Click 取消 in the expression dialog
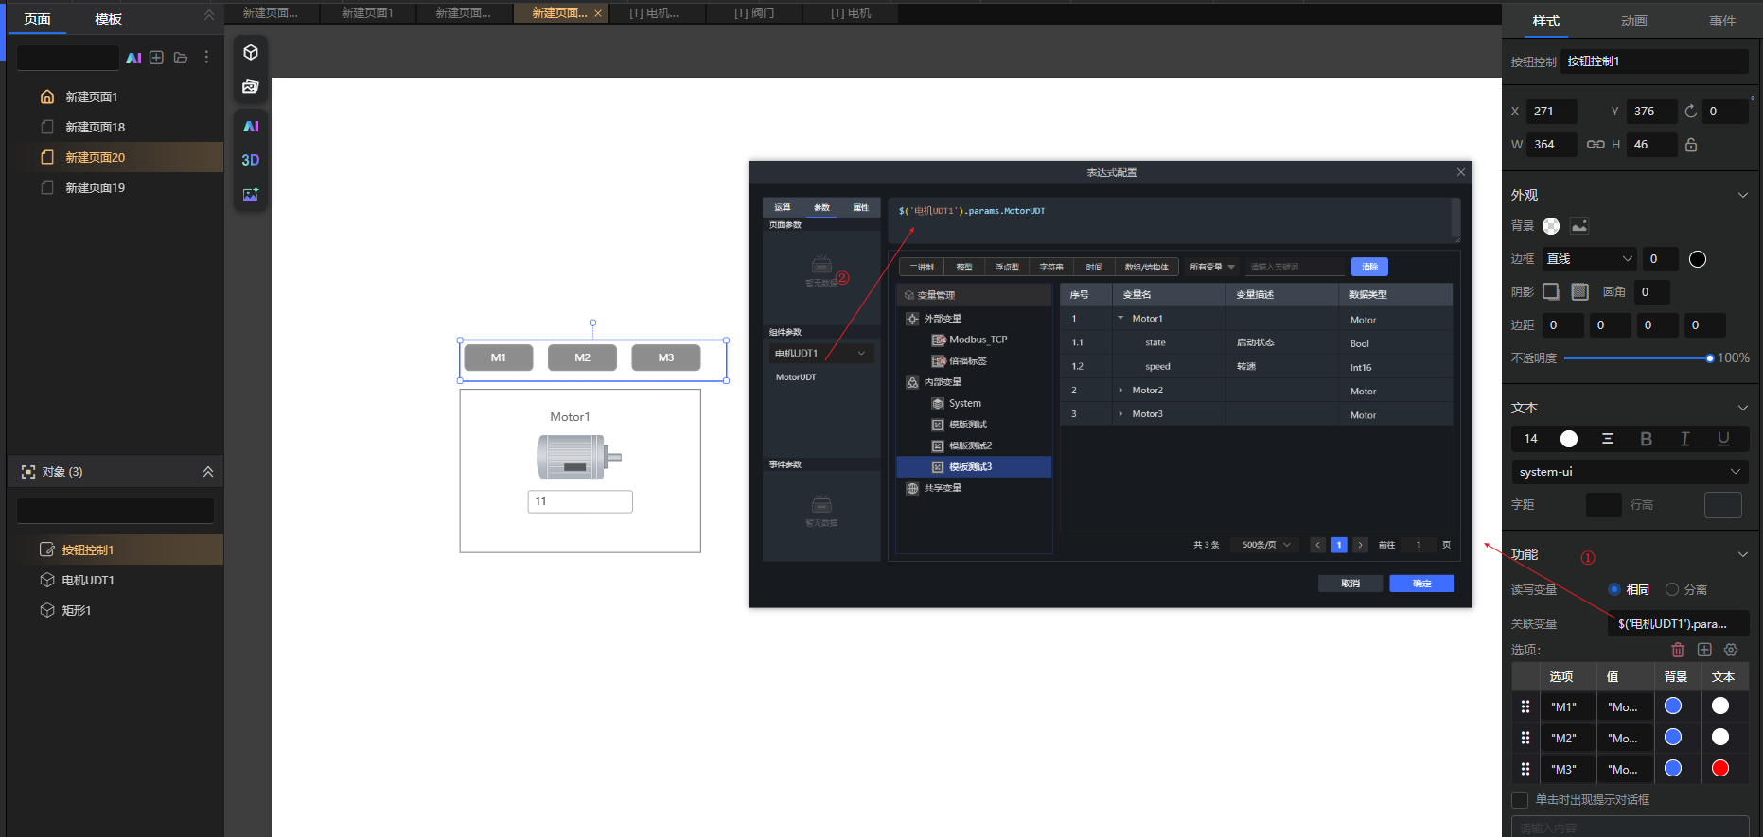 [1350, 584]
